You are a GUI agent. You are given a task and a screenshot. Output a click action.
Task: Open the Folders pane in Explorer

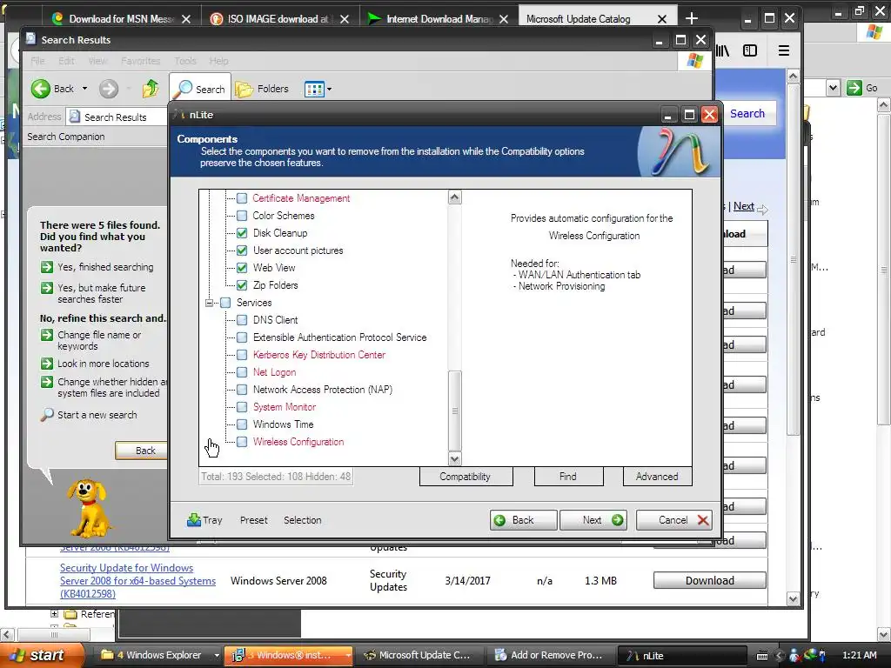[262, 89]
